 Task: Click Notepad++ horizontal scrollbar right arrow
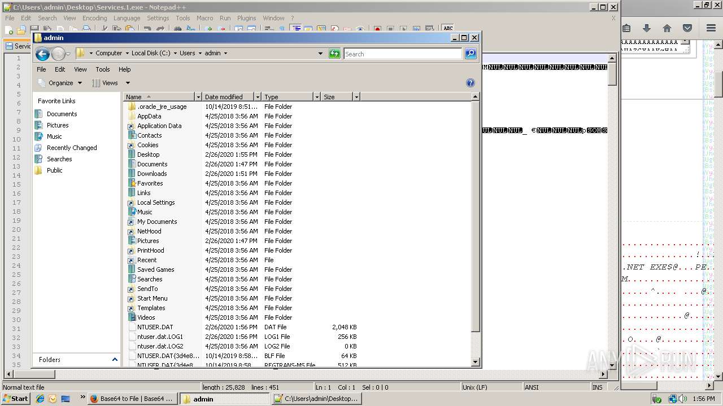[603, 374]
